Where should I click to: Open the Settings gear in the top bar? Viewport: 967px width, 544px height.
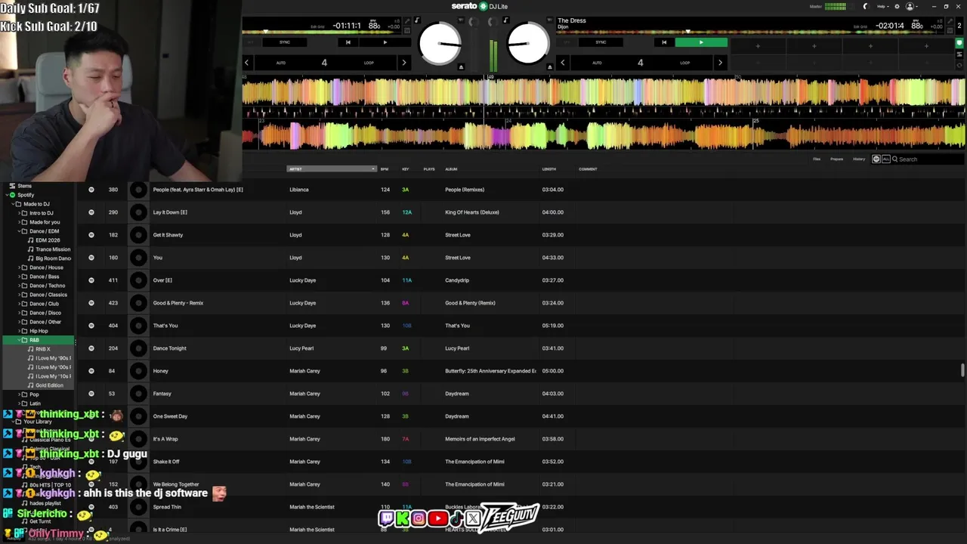[897, 6]
